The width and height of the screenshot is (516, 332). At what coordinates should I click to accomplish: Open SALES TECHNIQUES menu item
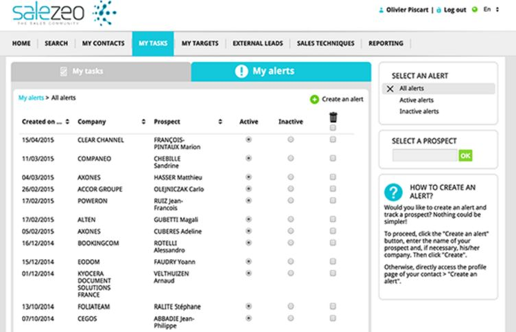325,43
